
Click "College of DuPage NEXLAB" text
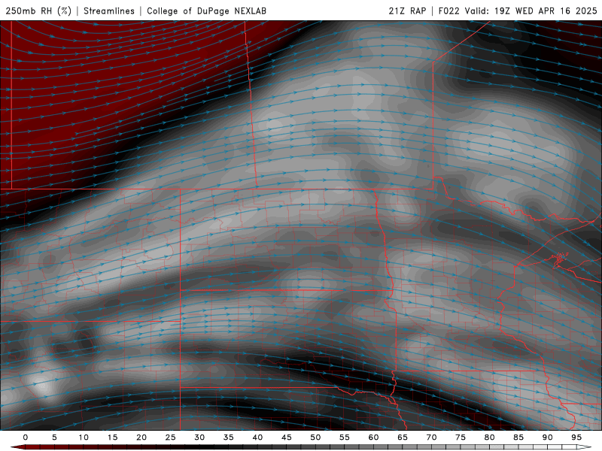pos(206,11)
